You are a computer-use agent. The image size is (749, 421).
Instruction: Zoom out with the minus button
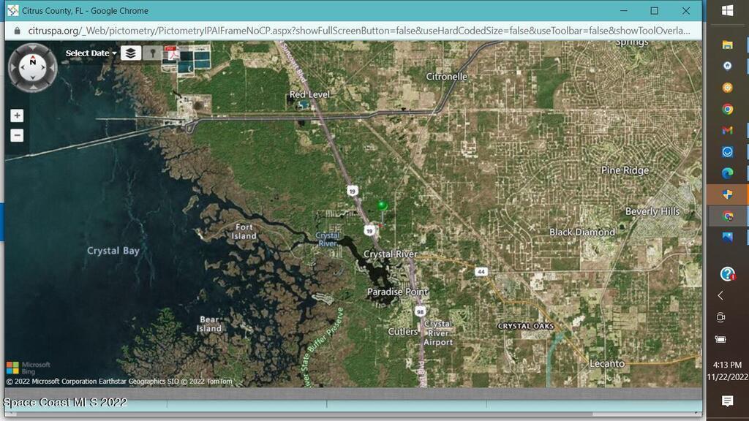17,135
